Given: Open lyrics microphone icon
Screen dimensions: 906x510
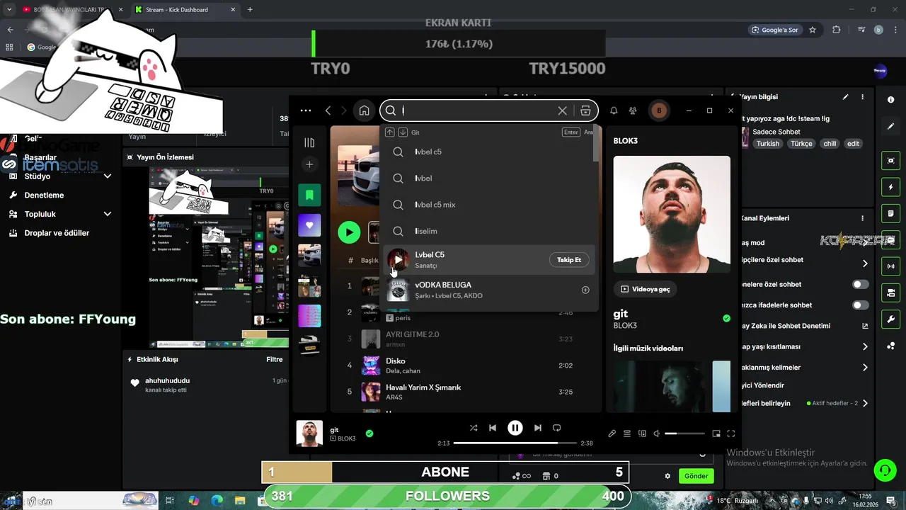Looking at the screenshot, I should pos(612,433).
